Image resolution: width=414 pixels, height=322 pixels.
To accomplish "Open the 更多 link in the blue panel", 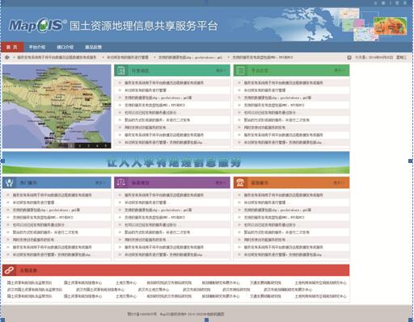I will pos(100,183).
